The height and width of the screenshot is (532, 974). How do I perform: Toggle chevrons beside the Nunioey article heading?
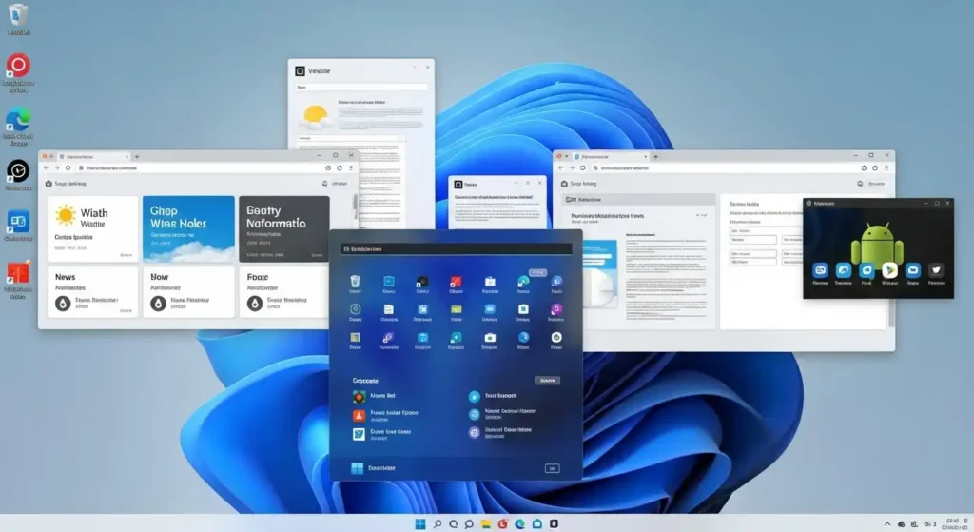click(x=701, y=216)
